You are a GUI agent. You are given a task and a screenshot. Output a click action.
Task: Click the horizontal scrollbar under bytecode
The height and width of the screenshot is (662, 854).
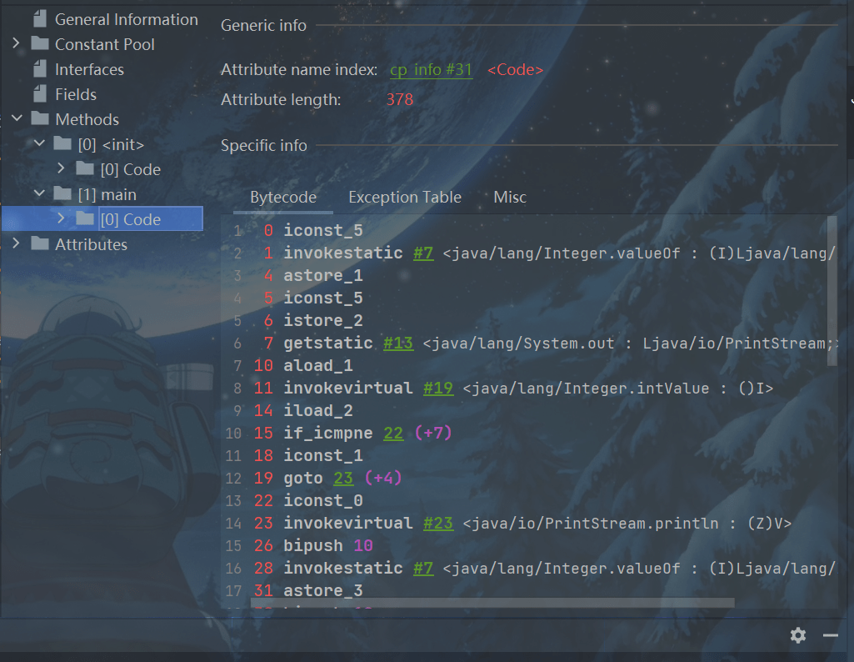tap(492, 603)
